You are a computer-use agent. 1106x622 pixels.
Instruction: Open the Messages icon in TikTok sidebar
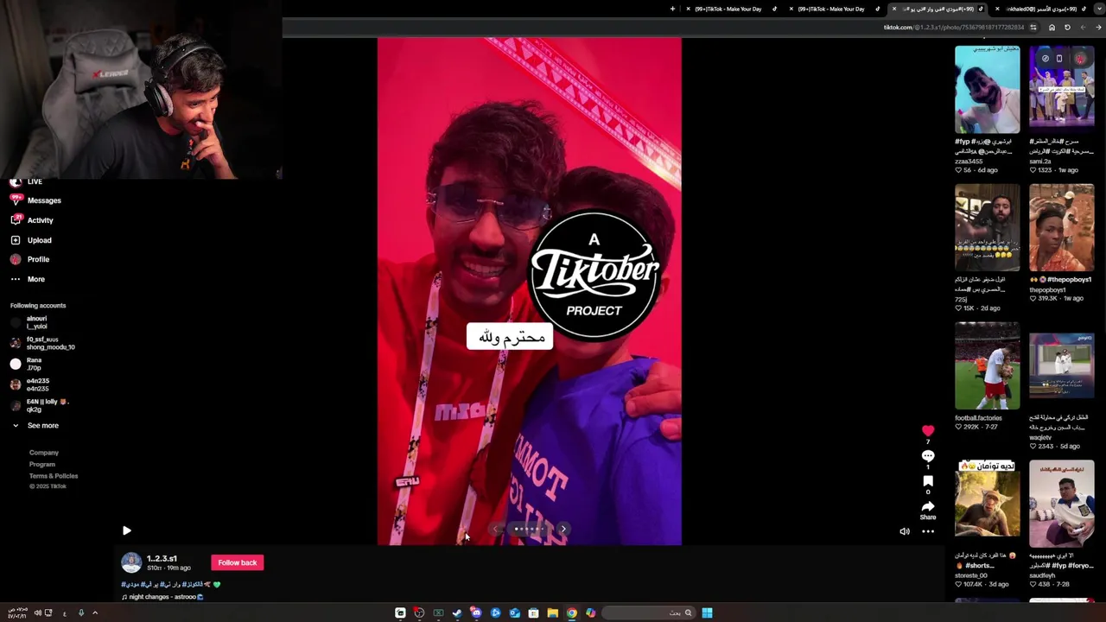(16, 200)
